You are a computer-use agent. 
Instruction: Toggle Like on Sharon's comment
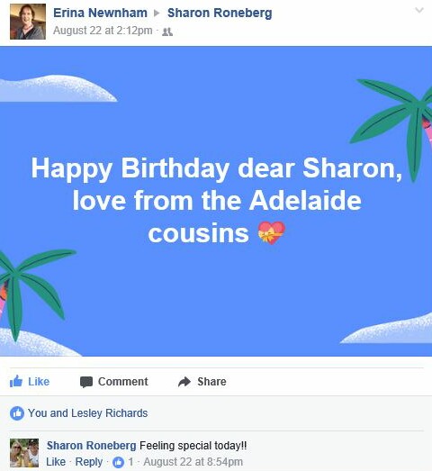56,462
